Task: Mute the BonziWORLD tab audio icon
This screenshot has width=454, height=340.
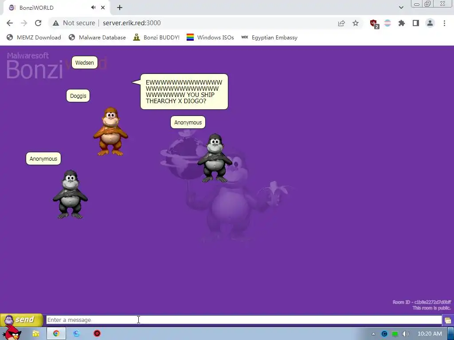Action: 93,8
